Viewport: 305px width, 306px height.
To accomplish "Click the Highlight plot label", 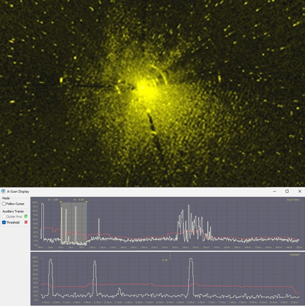I will point(294,255).
